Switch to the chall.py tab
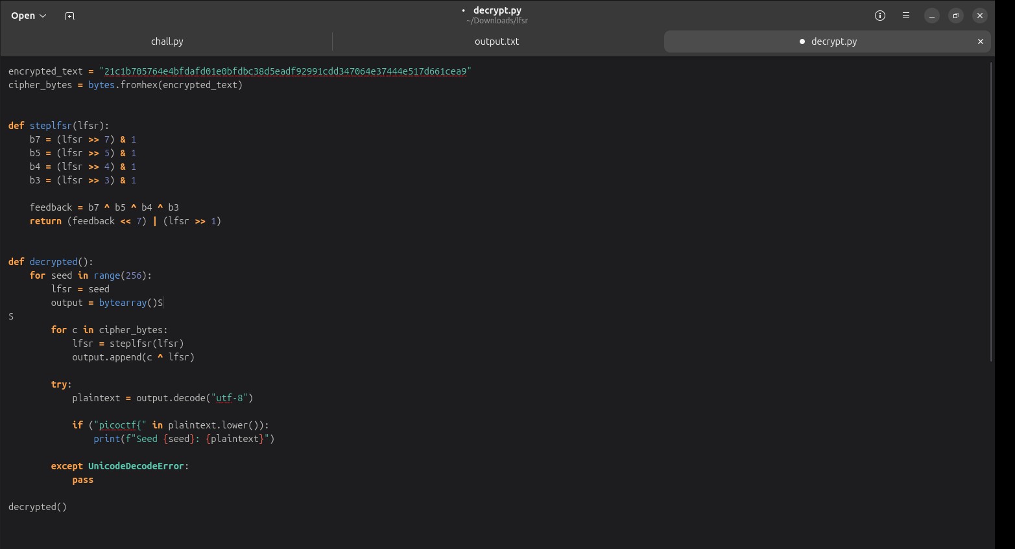The image size is (1015, 549). click(x=167, y=41)
